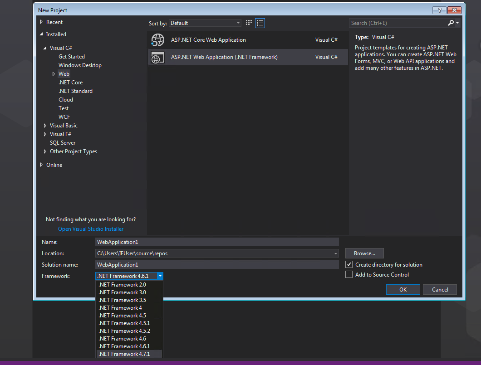Click the project Name input field
This screenshot has width=481, height=365.
tap(217, 242)
